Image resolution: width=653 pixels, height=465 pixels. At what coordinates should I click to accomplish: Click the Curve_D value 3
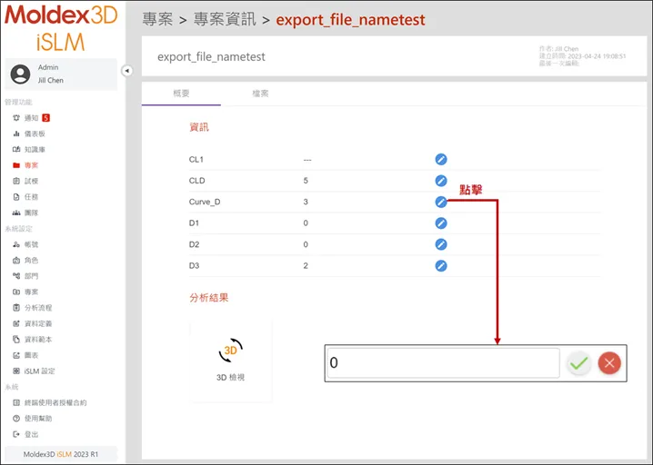point(306,202)
